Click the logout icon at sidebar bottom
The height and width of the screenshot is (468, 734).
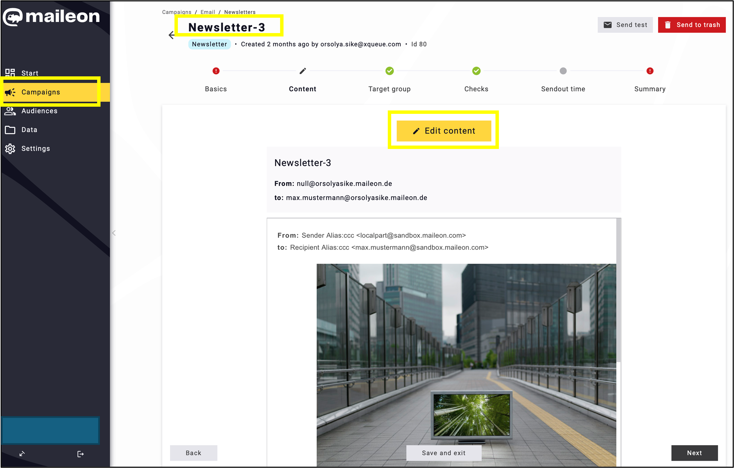tap(80, 454)
